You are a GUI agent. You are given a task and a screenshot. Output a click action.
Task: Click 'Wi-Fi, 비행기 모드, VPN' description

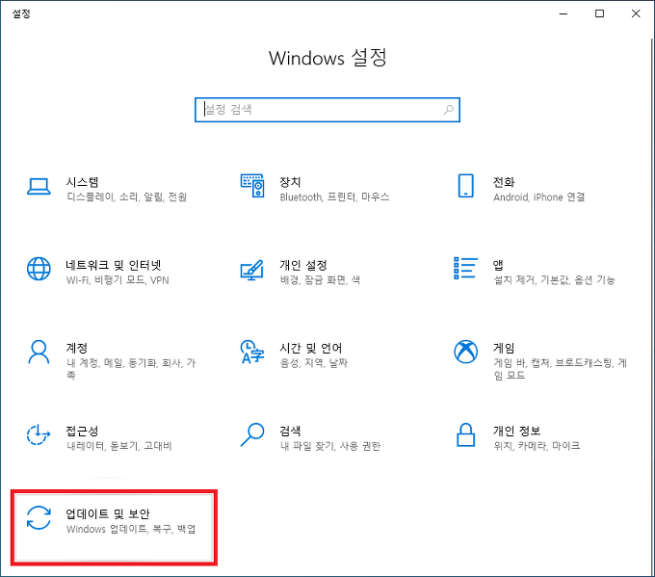pos(118,280)
